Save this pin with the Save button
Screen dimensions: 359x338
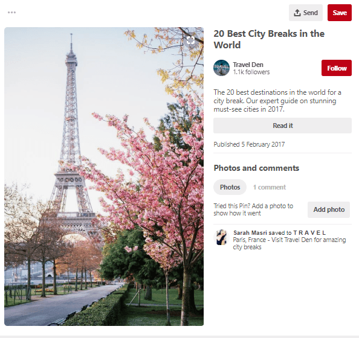[340, 13]
